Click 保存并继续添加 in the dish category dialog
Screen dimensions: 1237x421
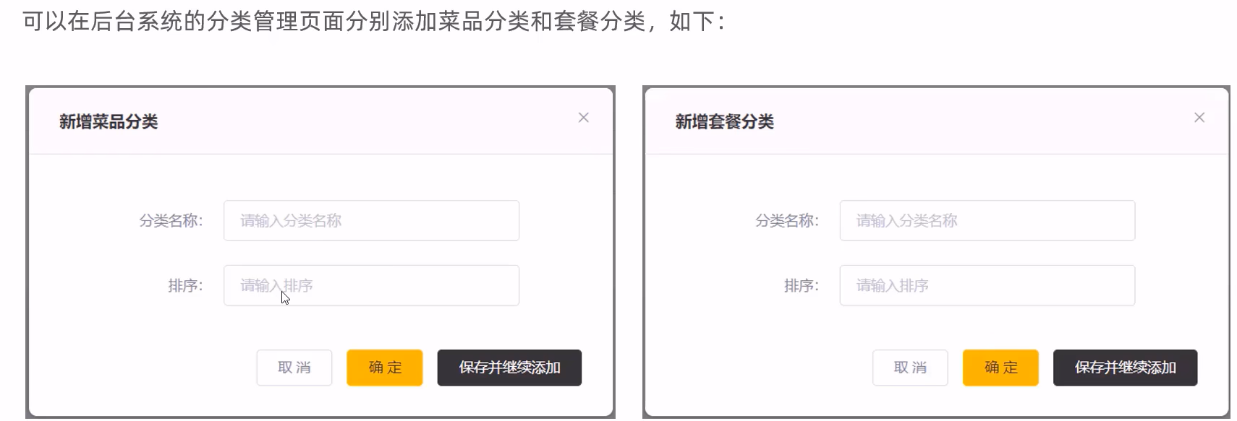509,368
